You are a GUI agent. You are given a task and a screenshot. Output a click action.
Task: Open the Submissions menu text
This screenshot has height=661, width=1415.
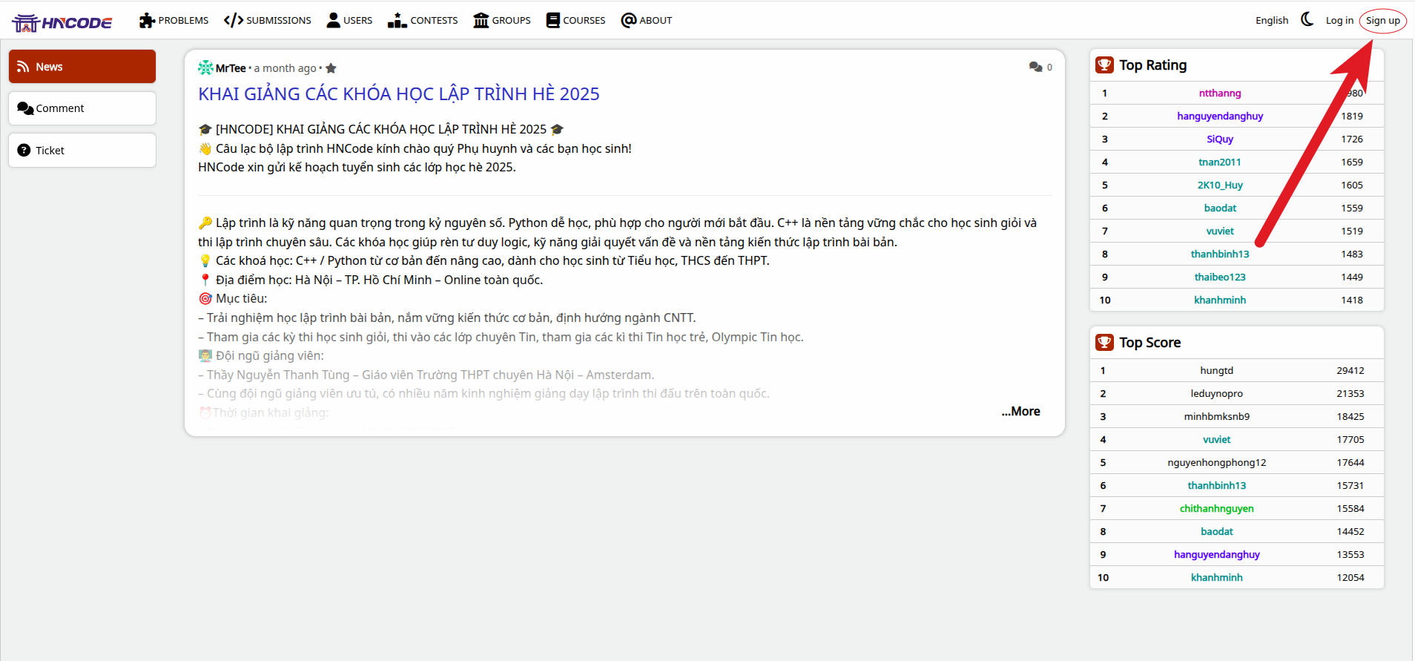[x=279, y=21]
